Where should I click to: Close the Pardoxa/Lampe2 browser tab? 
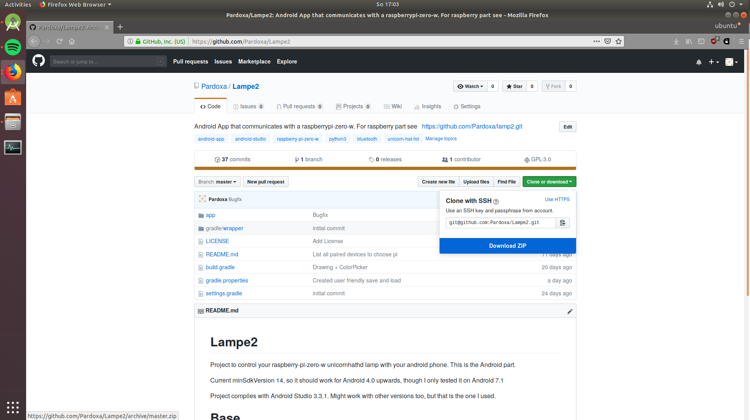[107, 27]
